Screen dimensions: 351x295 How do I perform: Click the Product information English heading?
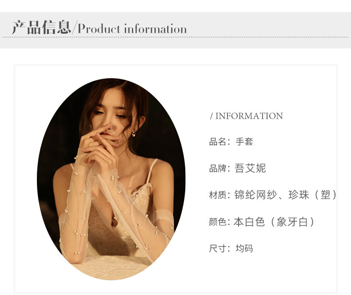(132, 28)
